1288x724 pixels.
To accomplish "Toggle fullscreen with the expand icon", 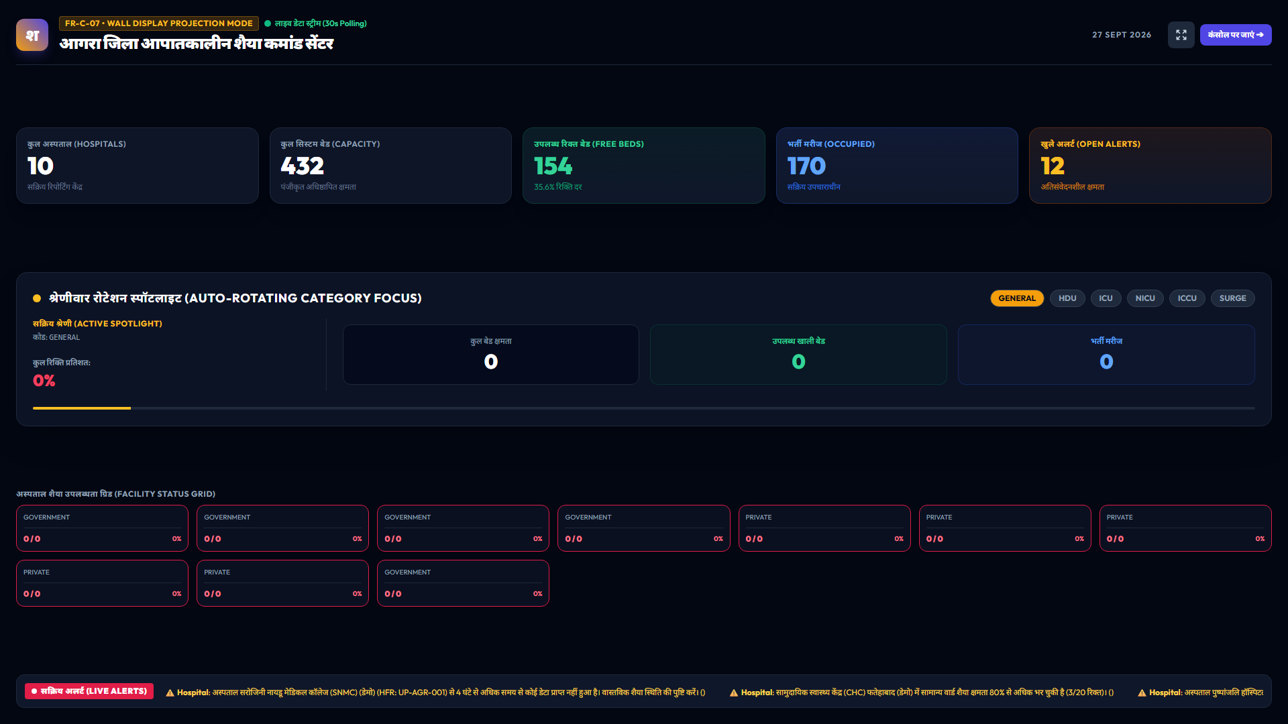I will [x=1181, y=35].
